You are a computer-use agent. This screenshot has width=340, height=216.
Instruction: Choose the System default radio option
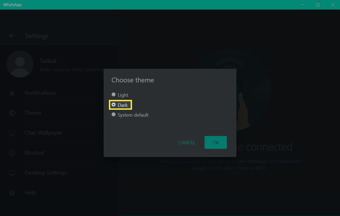(114, 115)
